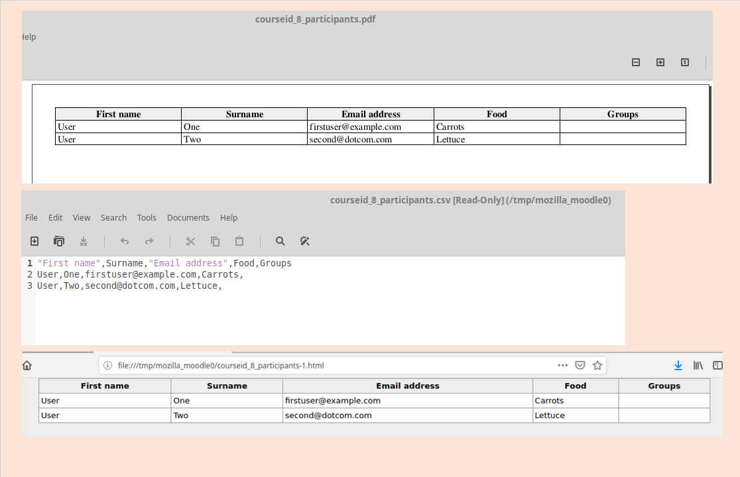Click the zoom in icon in PDF viewer

coord(660,62)
